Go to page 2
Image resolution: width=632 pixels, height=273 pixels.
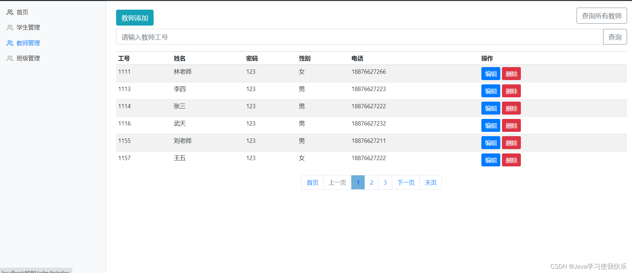pyautogui.click(x=372, y=182)
